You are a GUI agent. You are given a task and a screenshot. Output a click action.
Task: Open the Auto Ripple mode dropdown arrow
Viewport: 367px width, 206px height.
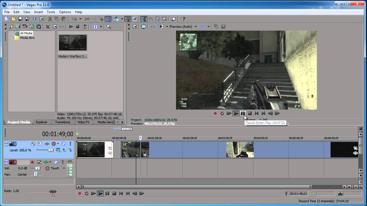pos(122,19)
